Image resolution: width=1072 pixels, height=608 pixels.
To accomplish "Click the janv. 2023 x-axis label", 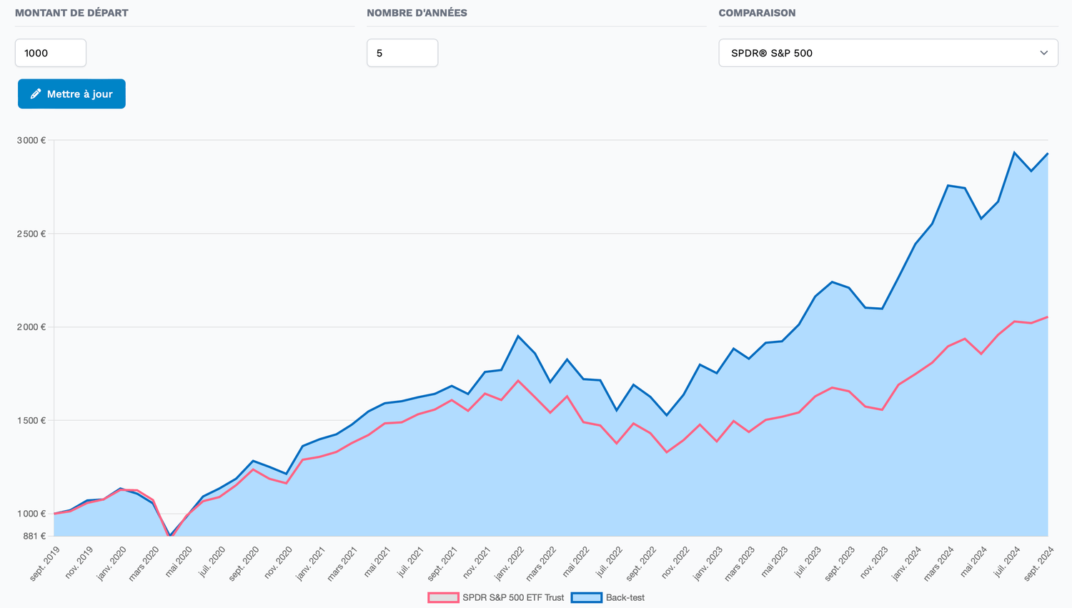I will pos(710,564).
